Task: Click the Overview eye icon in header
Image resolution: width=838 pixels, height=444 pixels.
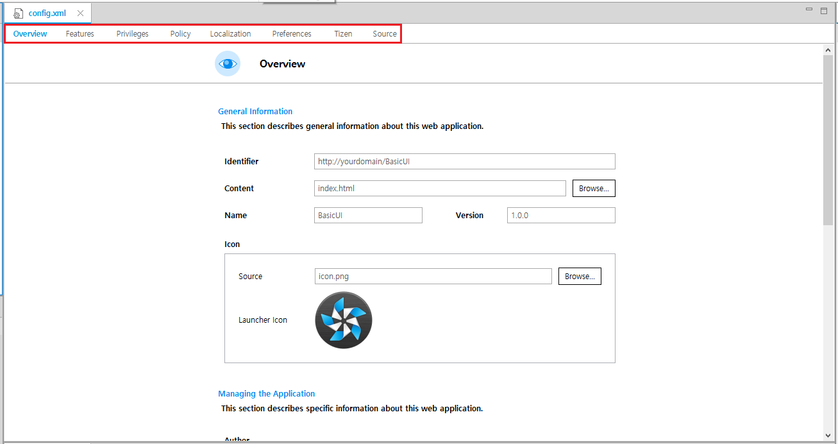Action: pyautogui.click(x=227, y=64)
